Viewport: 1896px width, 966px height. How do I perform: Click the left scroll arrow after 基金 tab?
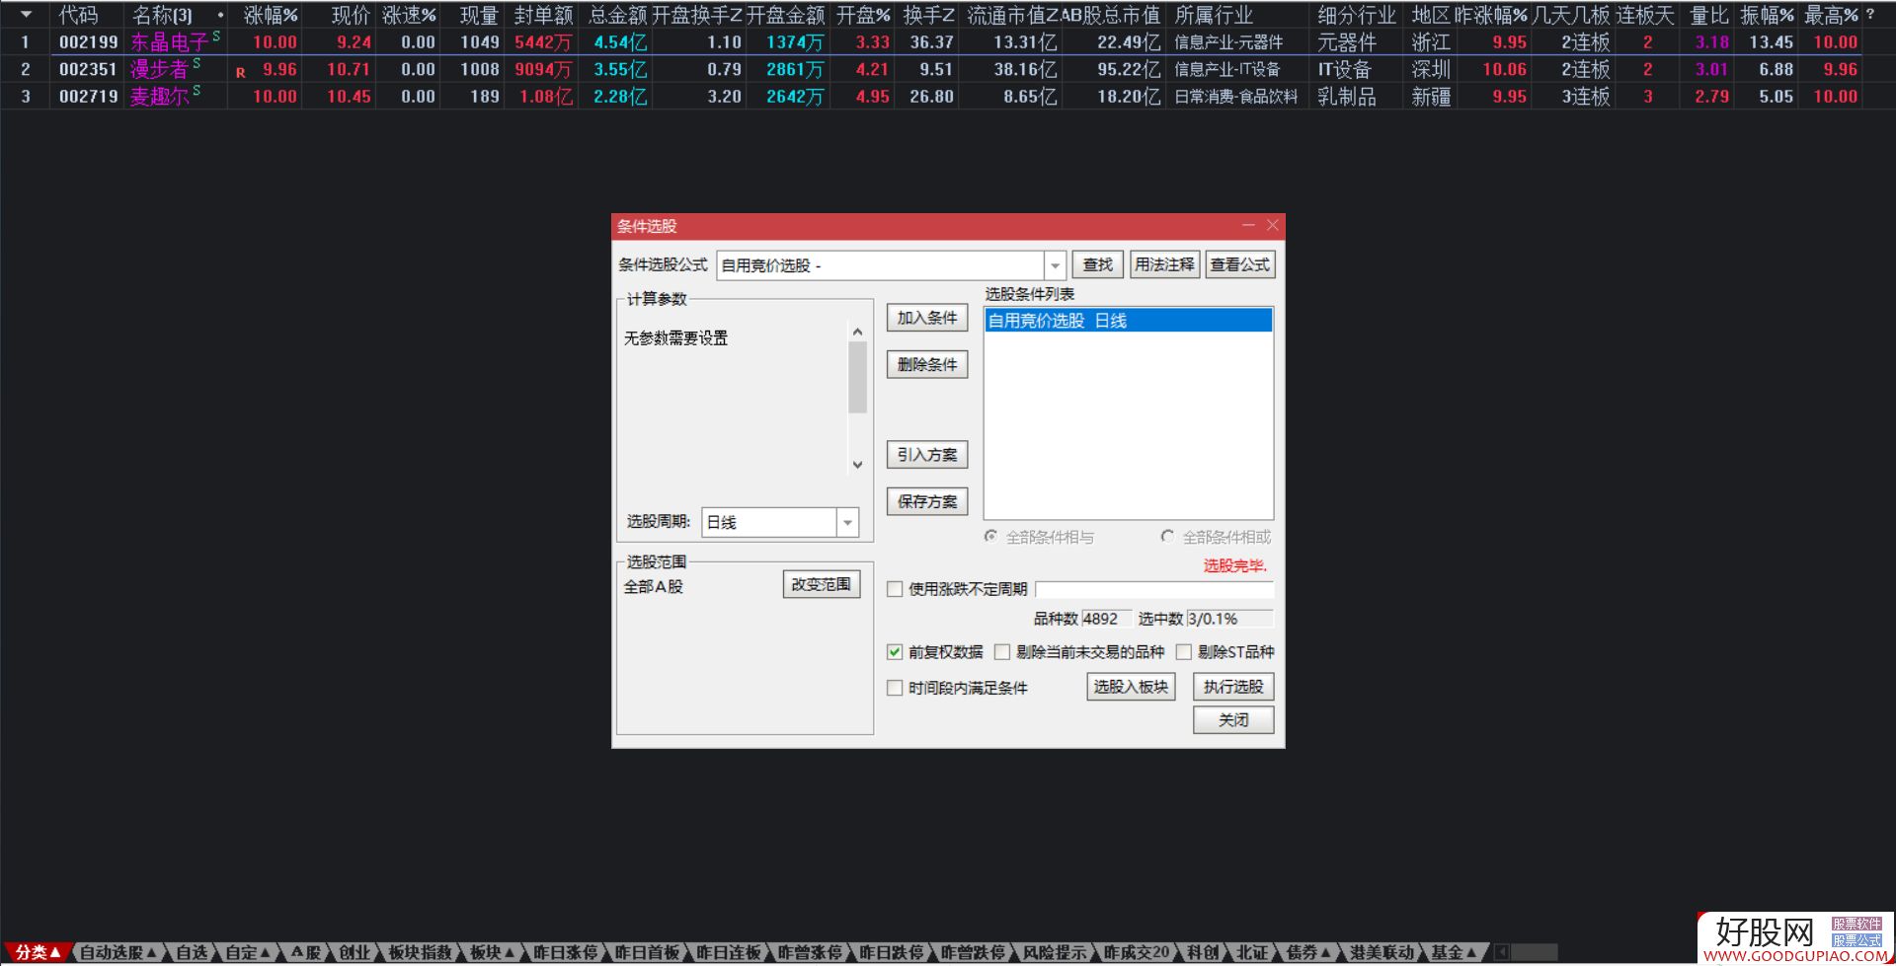coord(1502,952)
